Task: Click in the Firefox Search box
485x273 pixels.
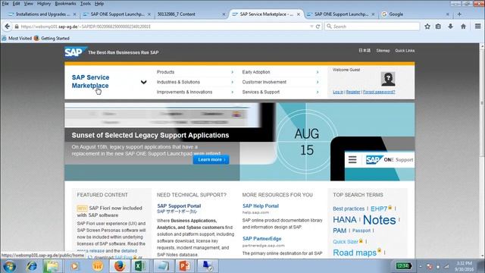Action: pyautogui.click(x=372, y=27)
